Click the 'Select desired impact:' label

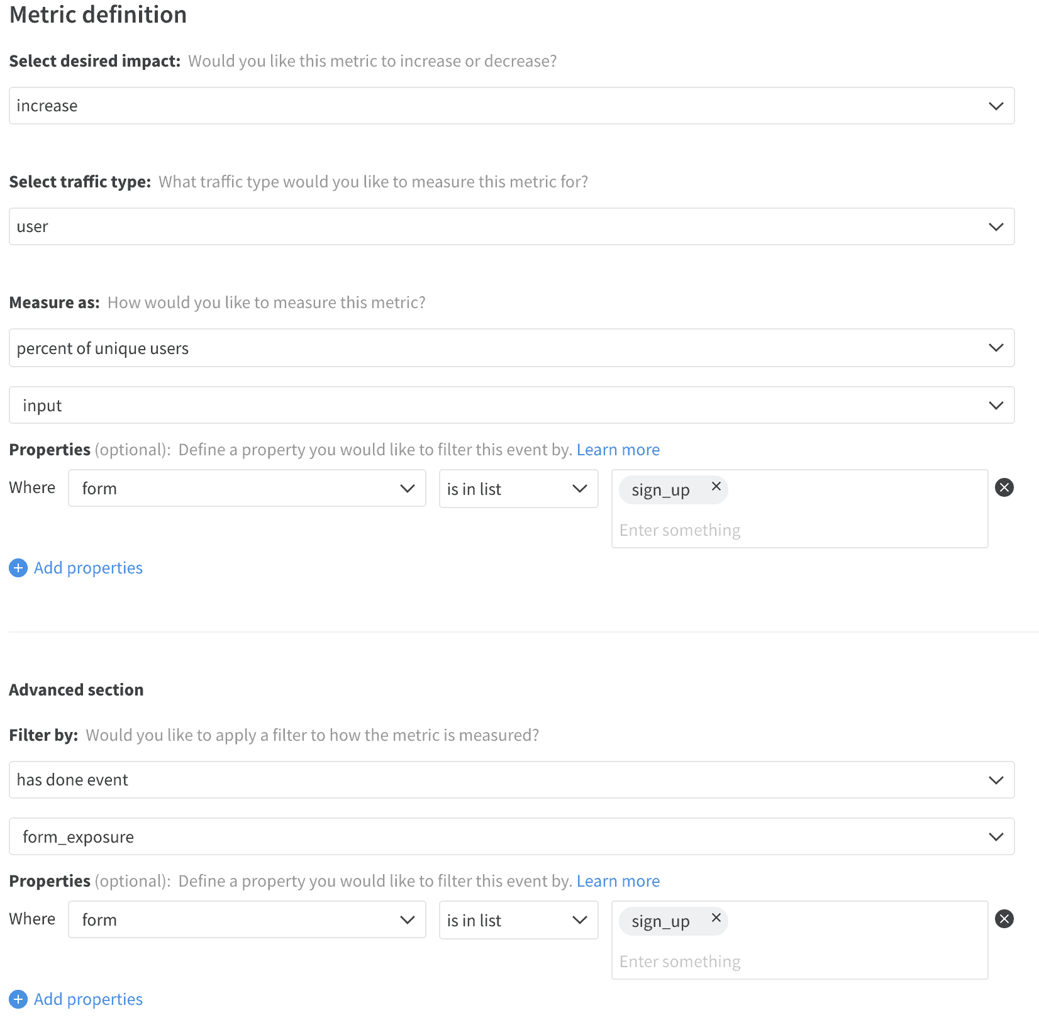(x=95, y=61)
